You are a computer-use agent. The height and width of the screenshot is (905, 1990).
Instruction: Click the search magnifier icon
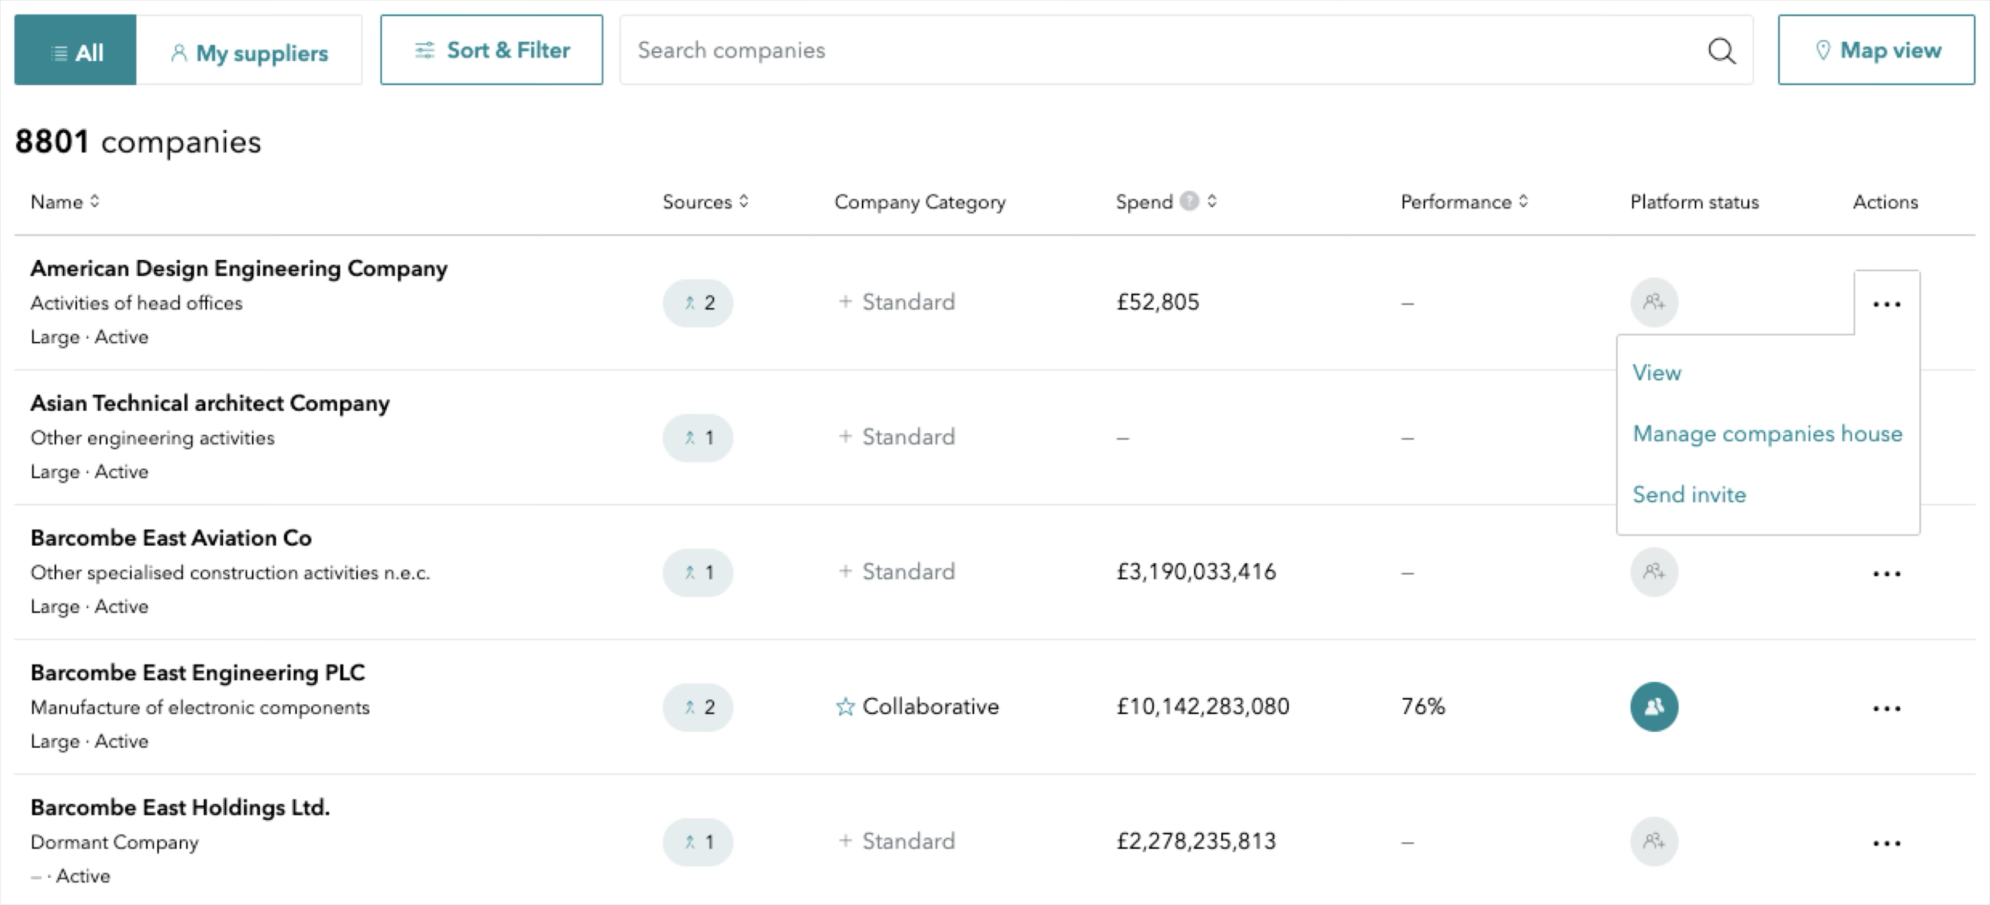[x=1721, y=51]
